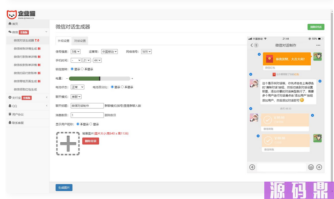Open 信号强度 dropdown
334x199 pixels.
click(x=76, y=51)
